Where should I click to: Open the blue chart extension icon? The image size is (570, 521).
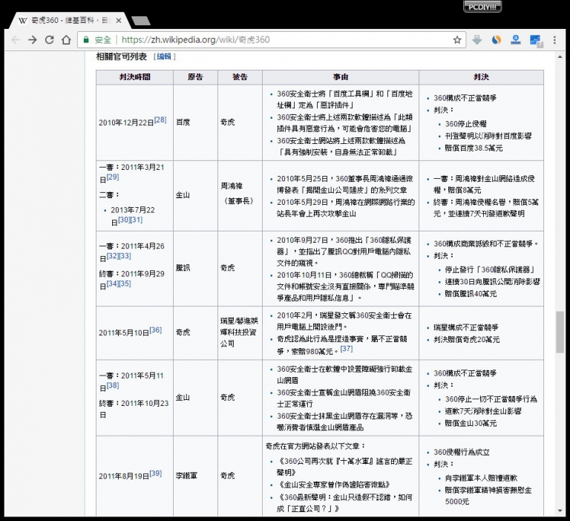pyautogui.click(x=536, y=40)
